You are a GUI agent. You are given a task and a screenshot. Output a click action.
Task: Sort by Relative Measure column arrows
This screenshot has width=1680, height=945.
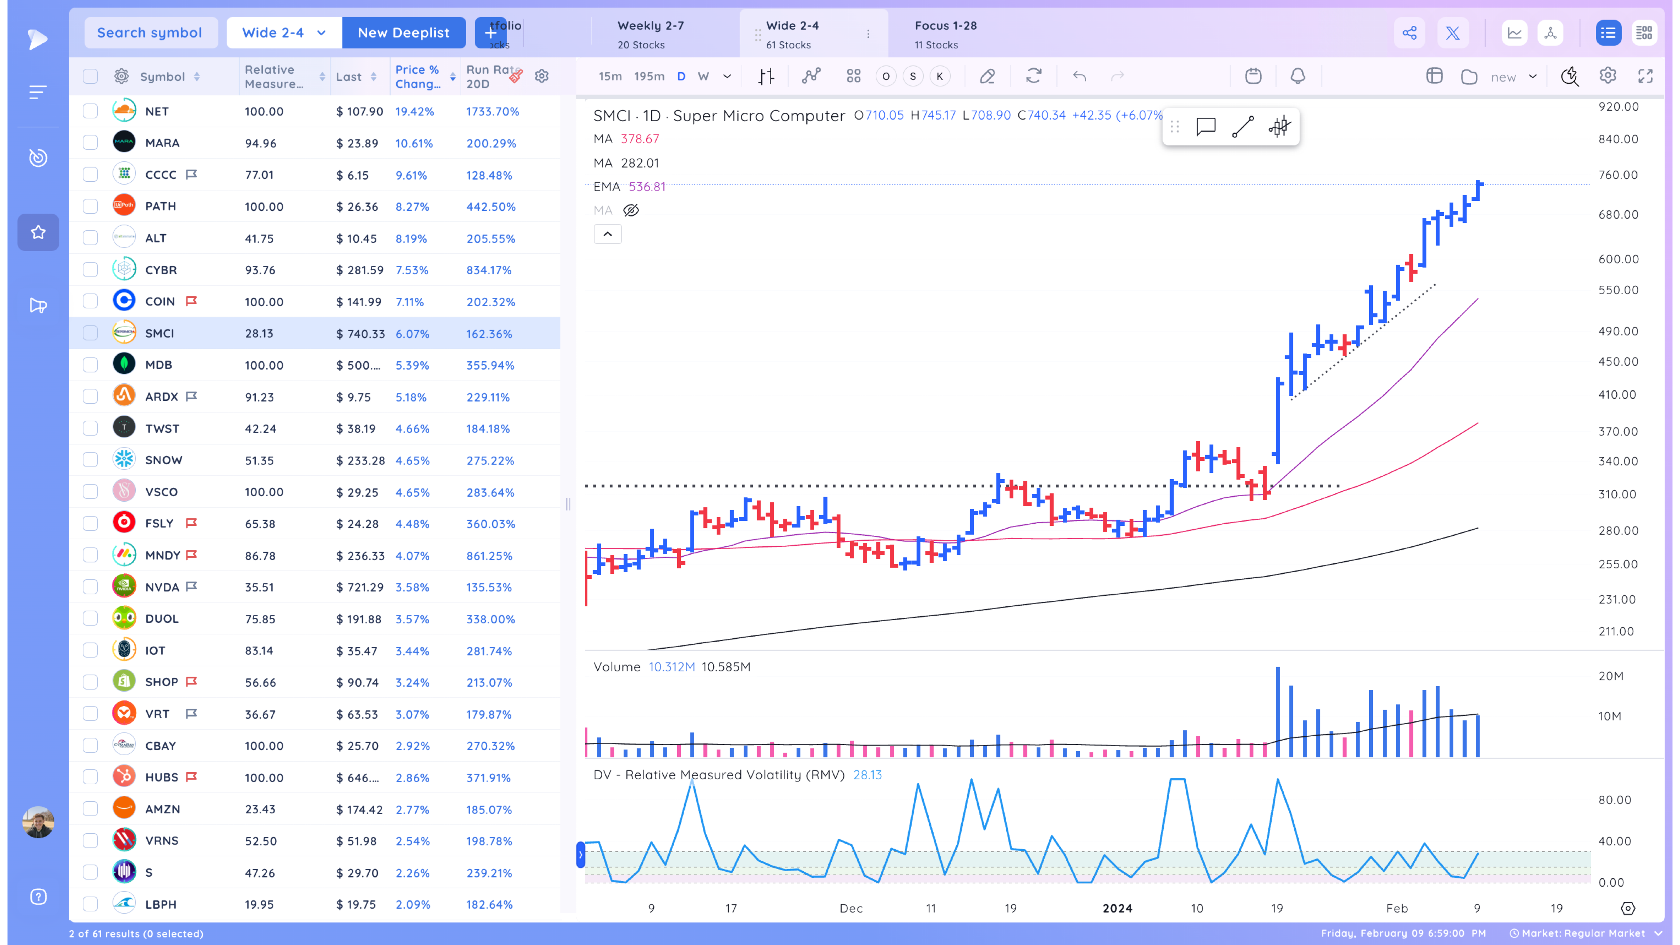click(322, 76)
